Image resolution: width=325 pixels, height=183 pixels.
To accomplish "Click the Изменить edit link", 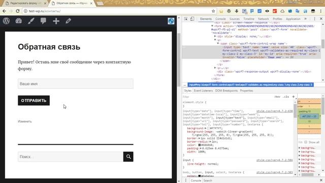I will pos(25,121).
